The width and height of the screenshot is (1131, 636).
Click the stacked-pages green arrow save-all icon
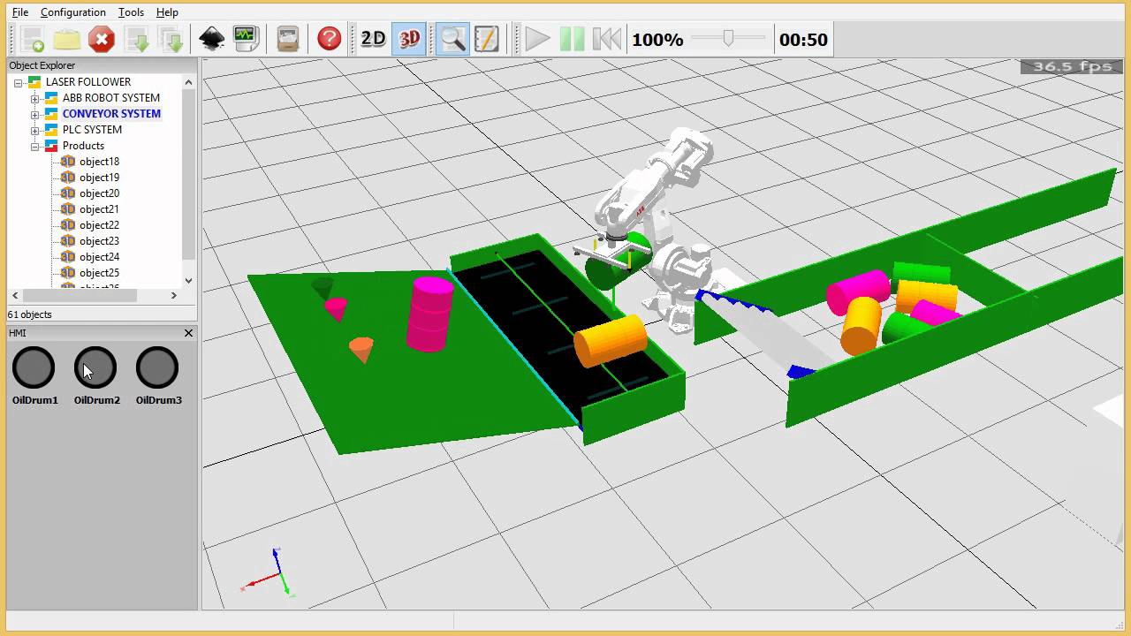pyautogui.click(x=171, y=39)
